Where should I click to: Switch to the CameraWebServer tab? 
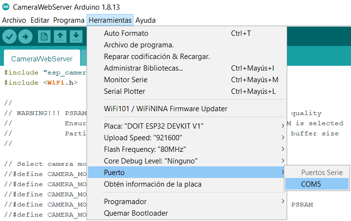(42, 59)
